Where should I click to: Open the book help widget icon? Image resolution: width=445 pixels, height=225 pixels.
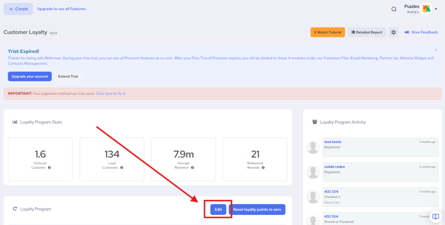coord(435,216)
